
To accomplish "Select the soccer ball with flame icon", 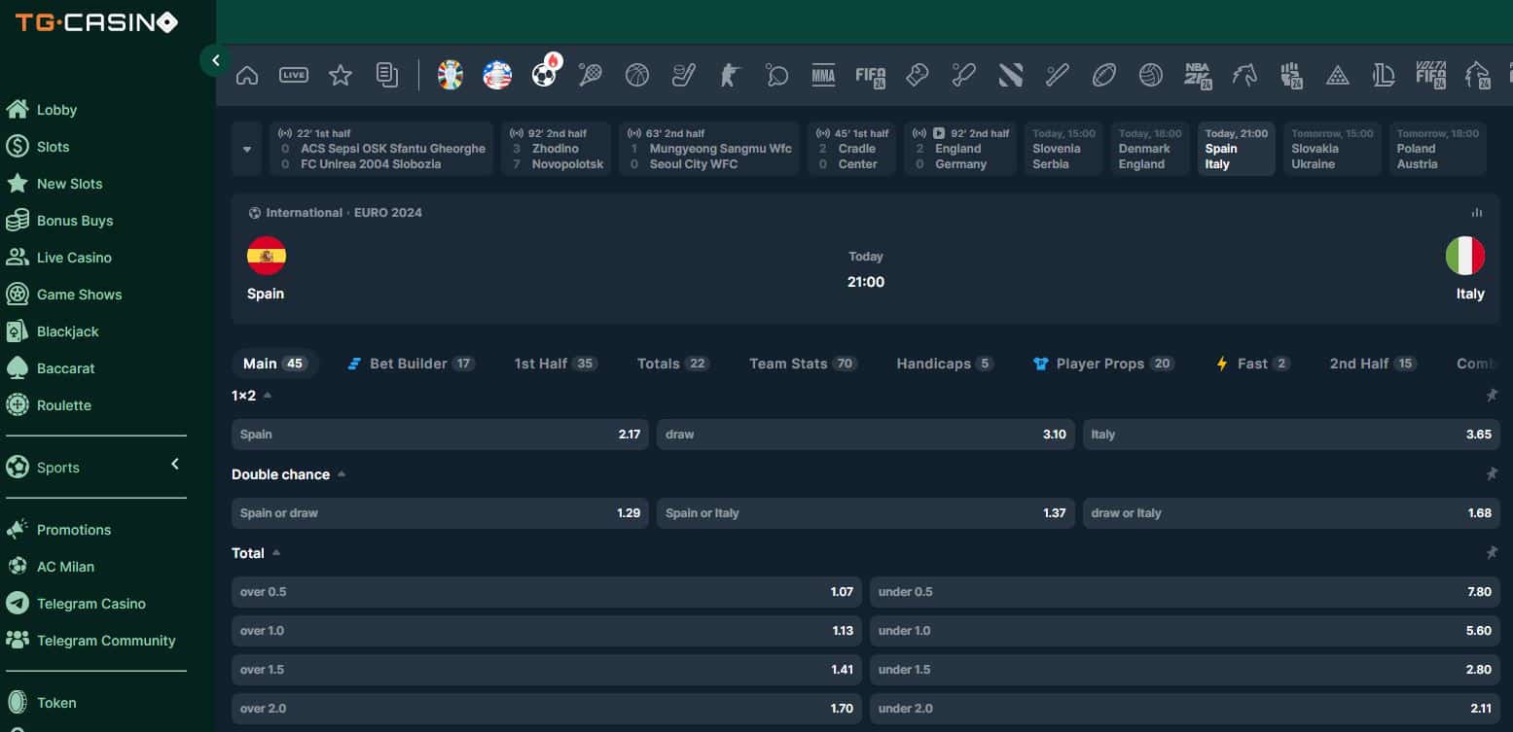I will (x=546, y=72).
